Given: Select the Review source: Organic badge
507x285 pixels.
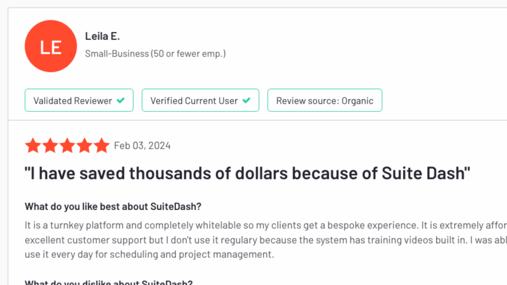Looking at the screenshot, I should (x=325, y=100).
